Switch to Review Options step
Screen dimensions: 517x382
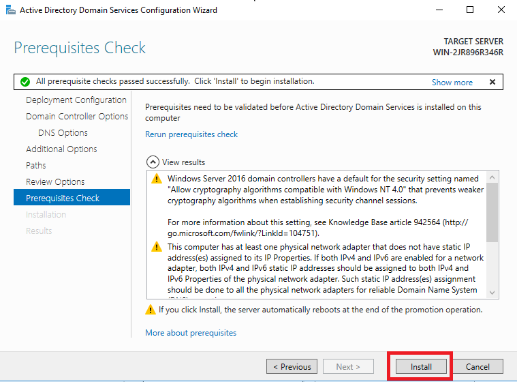55,182
